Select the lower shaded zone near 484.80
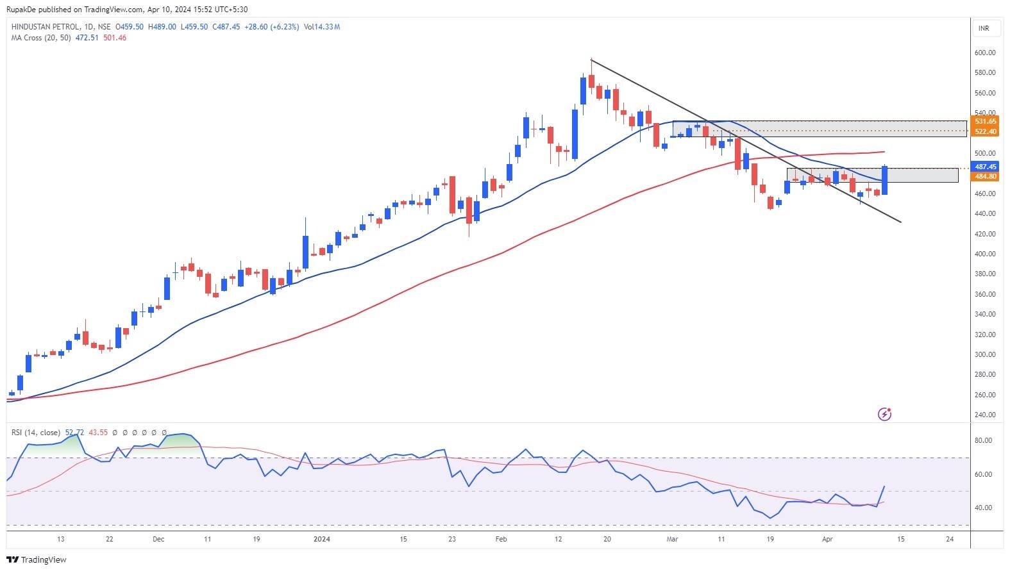1010x571 pixels. 873,175
